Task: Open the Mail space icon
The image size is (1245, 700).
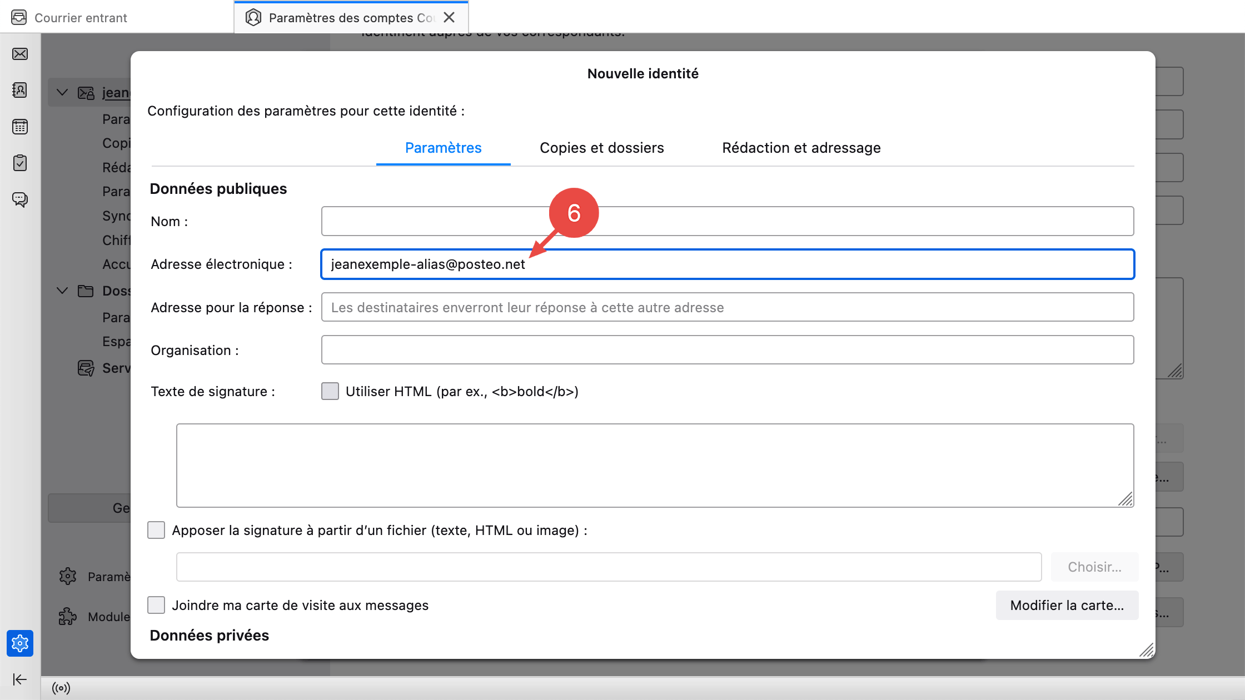Action: pos(20,54)
